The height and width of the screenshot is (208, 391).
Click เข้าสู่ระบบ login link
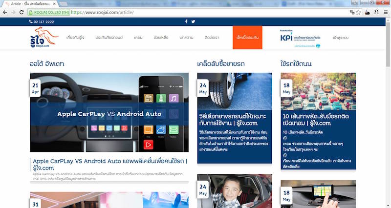pyautogui.click(x=340, y=38)
